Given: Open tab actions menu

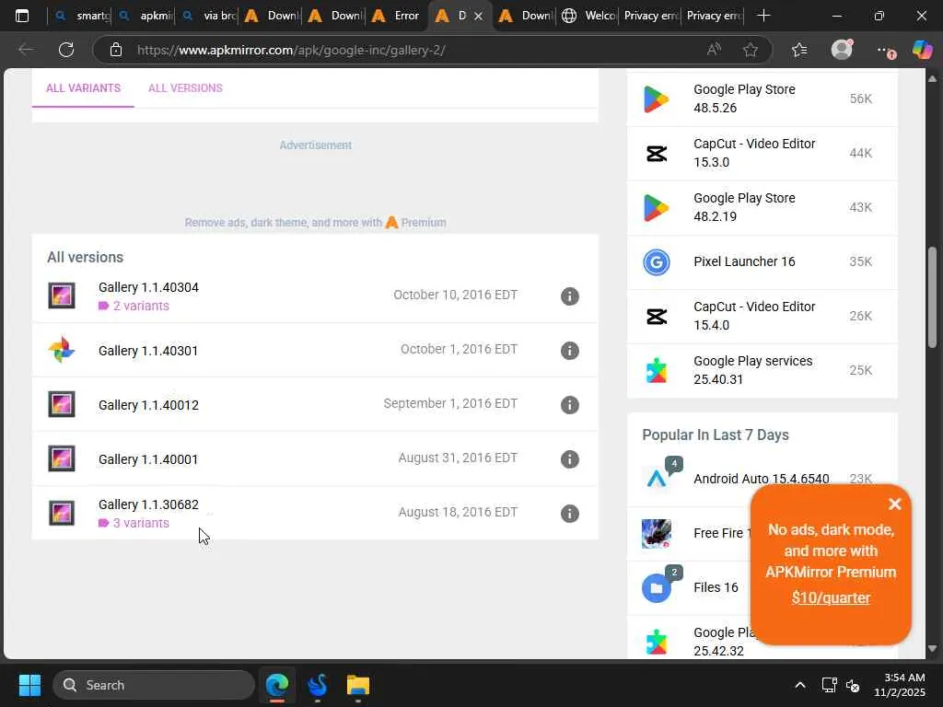Looking at the screenshot, I should (22, 16).
